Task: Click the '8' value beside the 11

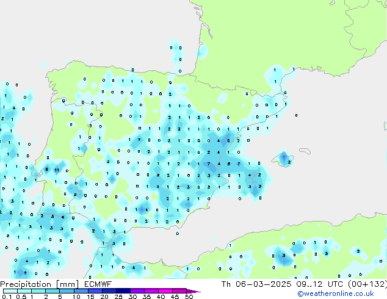Action: click(46, 169)
